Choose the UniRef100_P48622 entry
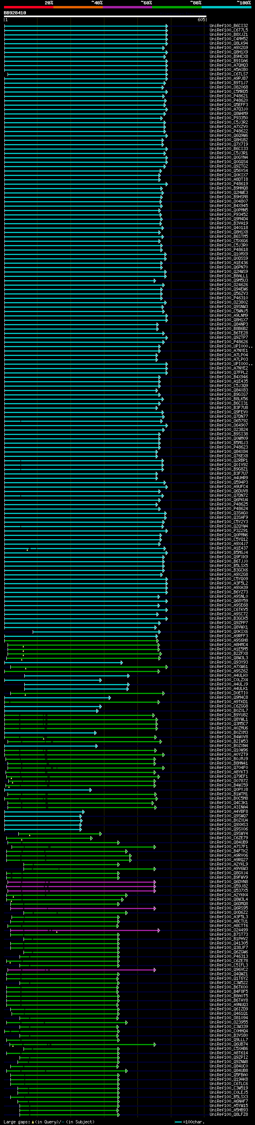Viewport: 255px width, 1125px height. pos(229,131)
